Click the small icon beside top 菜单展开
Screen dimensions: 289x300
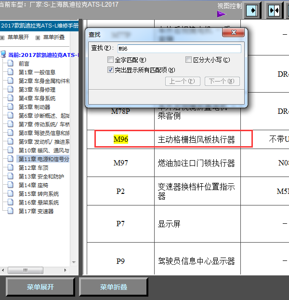[x=2, y=38]
